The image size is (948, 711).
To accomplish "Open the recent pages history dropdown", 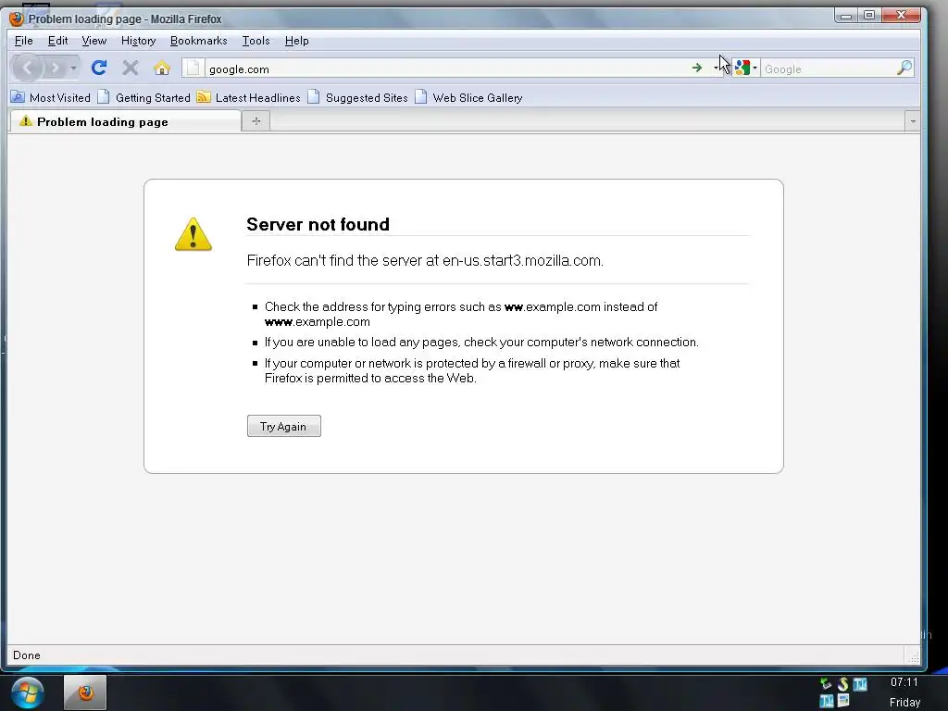I will (x=73, y=68).
